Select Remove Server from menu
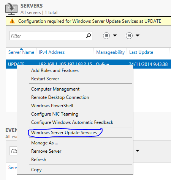171x180 pixels. click(46, 151)
